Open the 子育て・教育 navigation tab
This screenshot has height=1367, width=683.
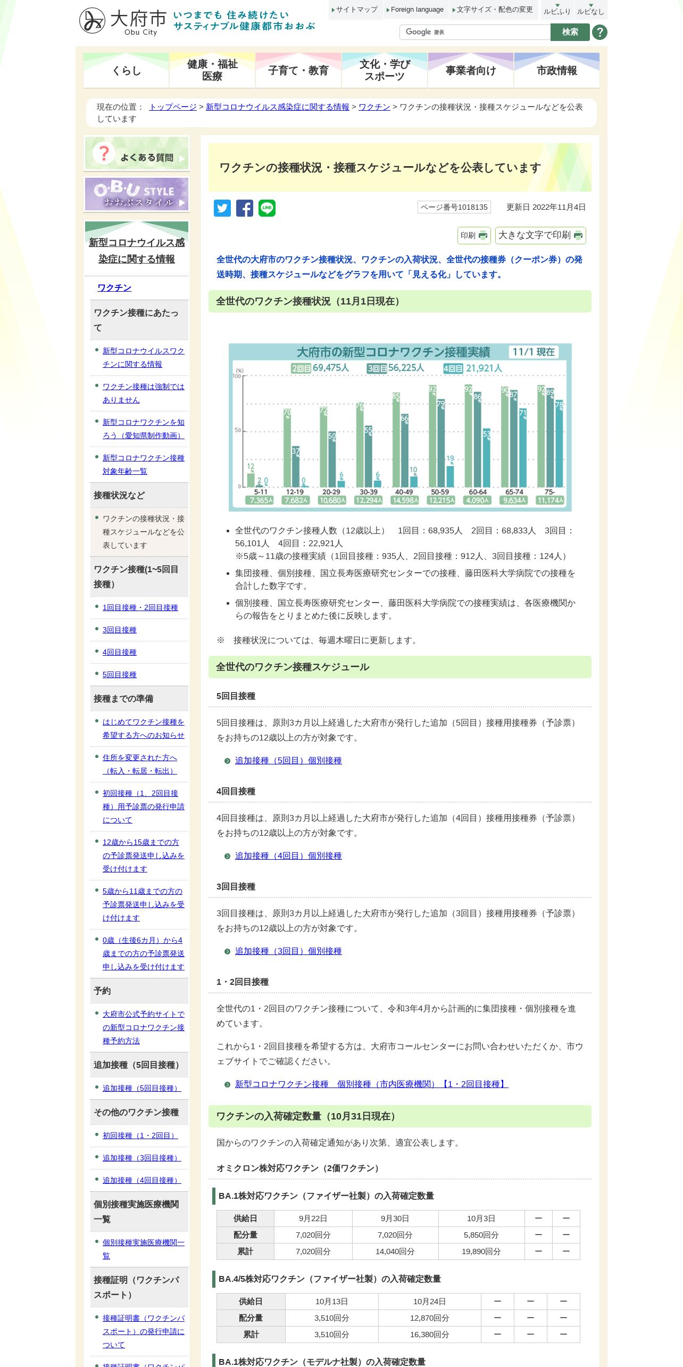tap(298, 70)
